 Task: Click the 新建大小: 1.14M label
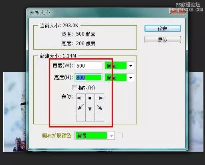(58, 56)
